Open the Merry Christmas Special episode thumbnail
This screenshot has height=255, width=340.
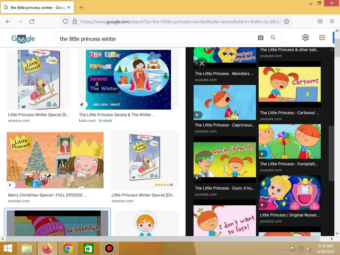pyautogui.click(x=55, y=160)
